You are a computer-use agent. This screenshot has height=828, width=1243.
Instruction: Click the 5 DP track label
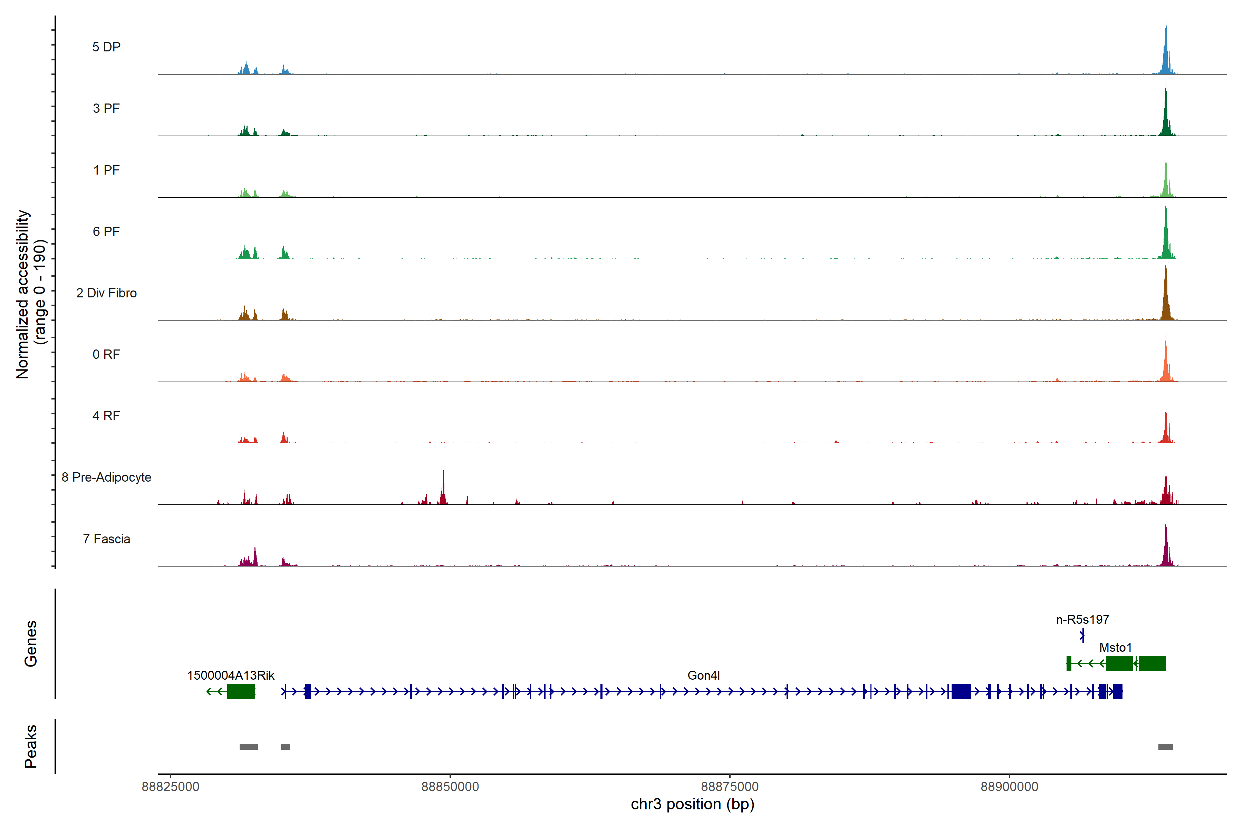point(106,47)
